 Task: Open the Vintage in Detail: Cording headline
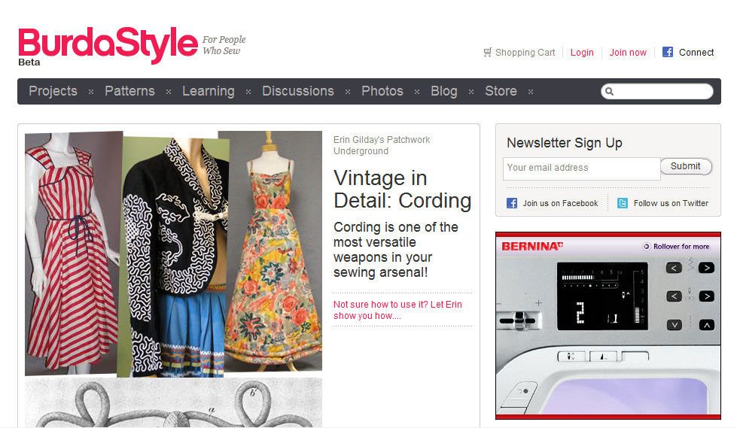click(402, 190)
